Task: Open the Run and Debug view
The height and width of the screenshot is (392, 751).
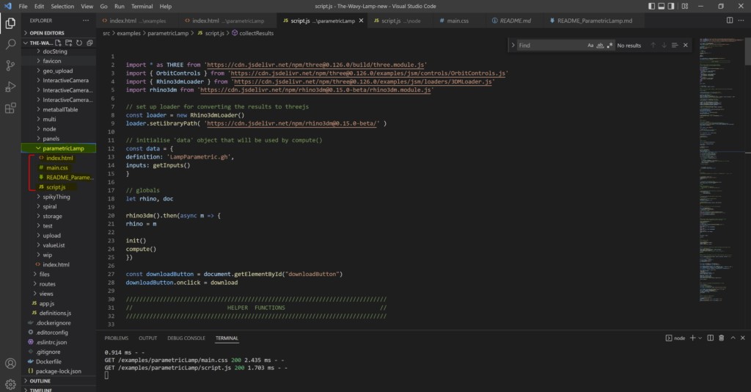Action: [x=10, y=87]
